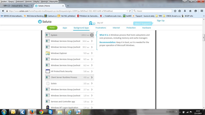Click the page vertical scrollbar thumb
The image size is (205, 115).
(203, 37)
